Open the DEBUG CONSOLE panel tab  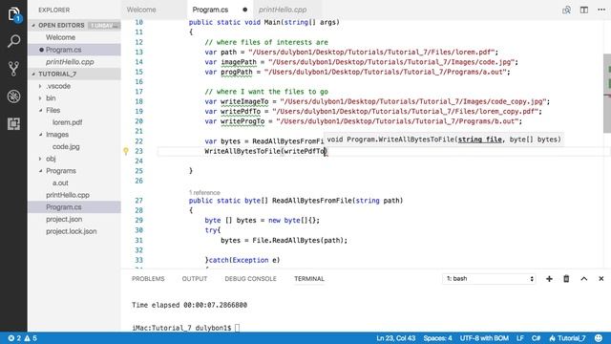[250, 278]
